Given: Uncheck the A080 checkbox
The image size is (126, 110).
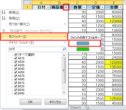Looking at the screenshot, I should point(16,79).
